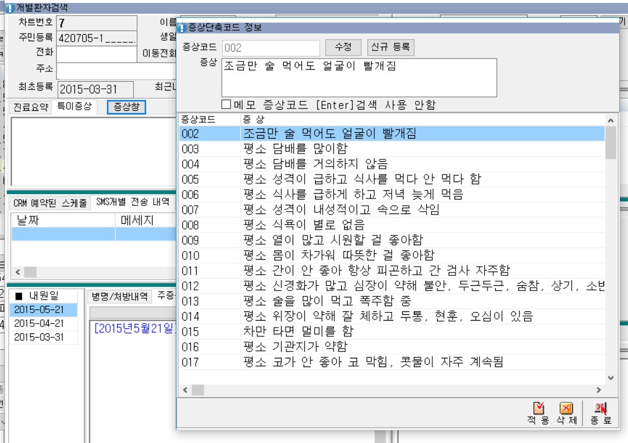The width and height of the screenshot is (628, 443).
Task: Switch to the 진료요약 tab
Action: (31, 107)
